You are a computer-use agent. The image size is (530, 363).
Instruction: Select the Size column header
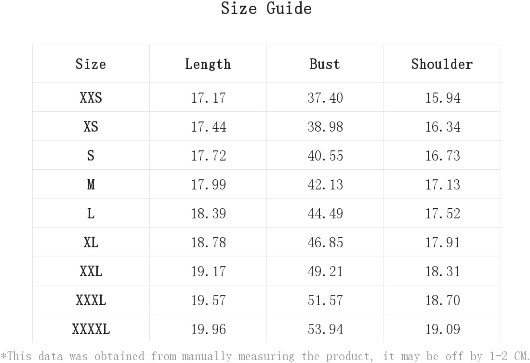point(91,64)
